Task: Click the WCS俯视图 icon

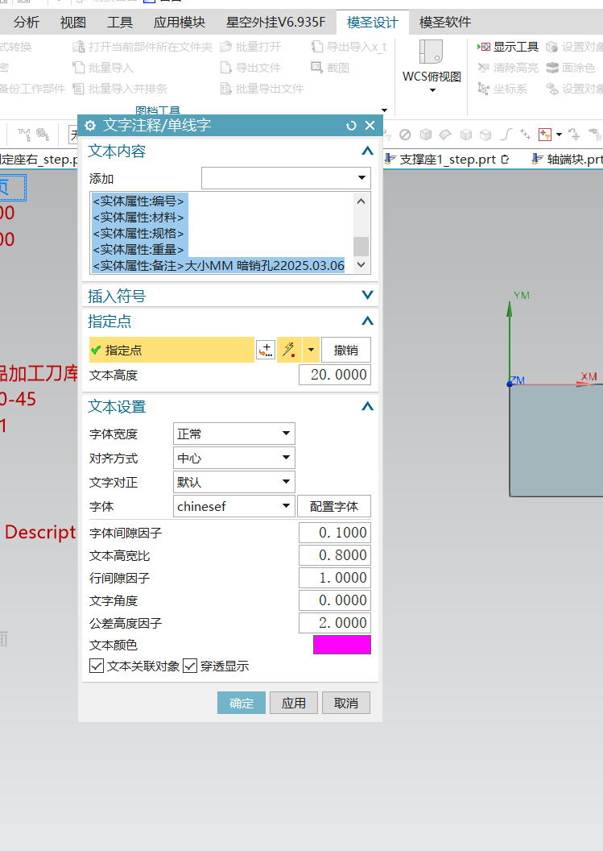Action: 431,52
